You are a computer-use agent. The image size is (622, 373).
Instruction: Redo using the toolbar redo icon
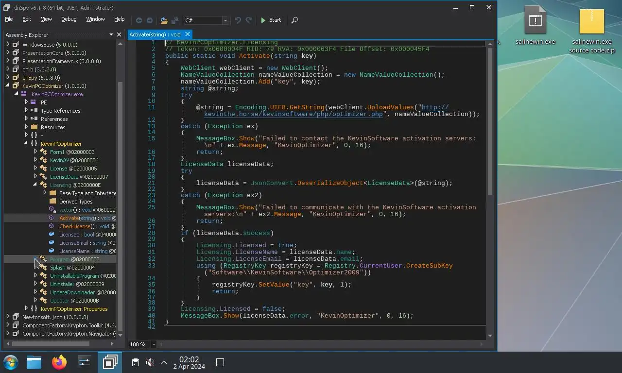[x=249, y=20]
